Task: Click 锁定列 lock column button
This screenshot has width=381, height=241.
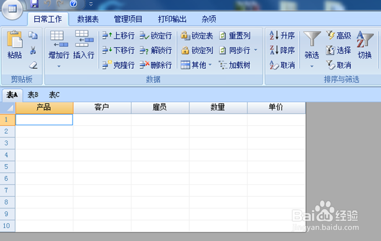Action: click(197, 50)
